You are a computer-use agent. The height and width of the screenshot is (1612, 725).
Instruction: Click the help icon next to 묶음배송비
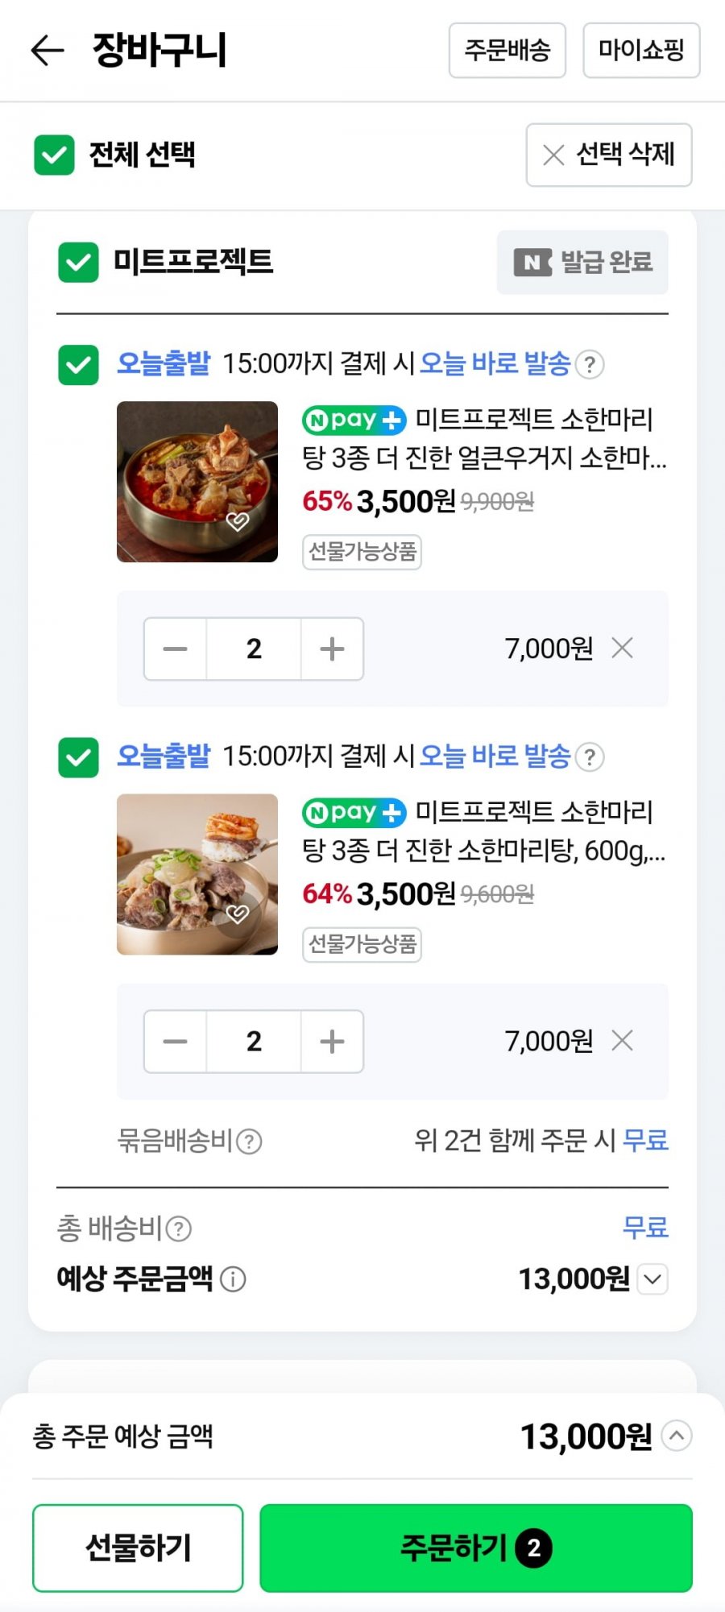pos(250,1142)
